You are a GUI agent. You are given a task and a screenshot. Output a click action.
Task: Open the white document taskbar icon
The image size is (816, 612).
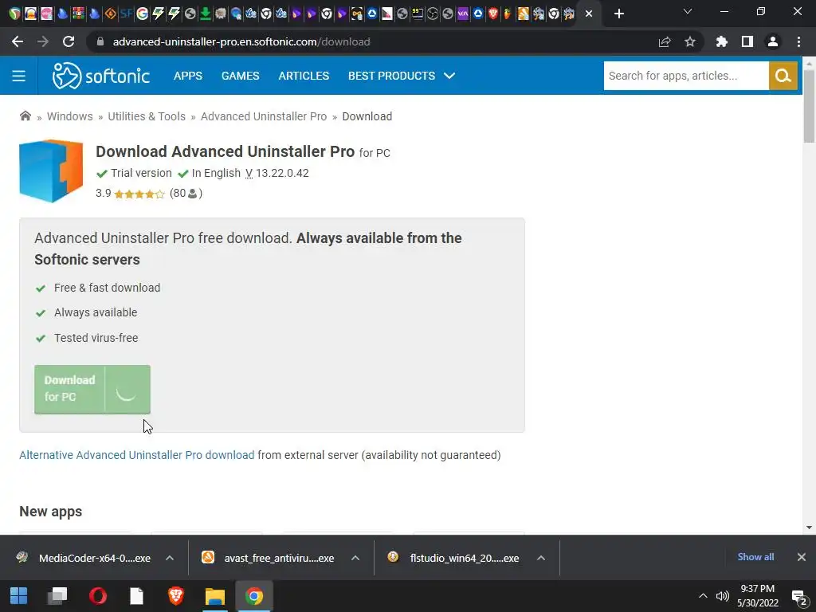(x=136, y=596)
